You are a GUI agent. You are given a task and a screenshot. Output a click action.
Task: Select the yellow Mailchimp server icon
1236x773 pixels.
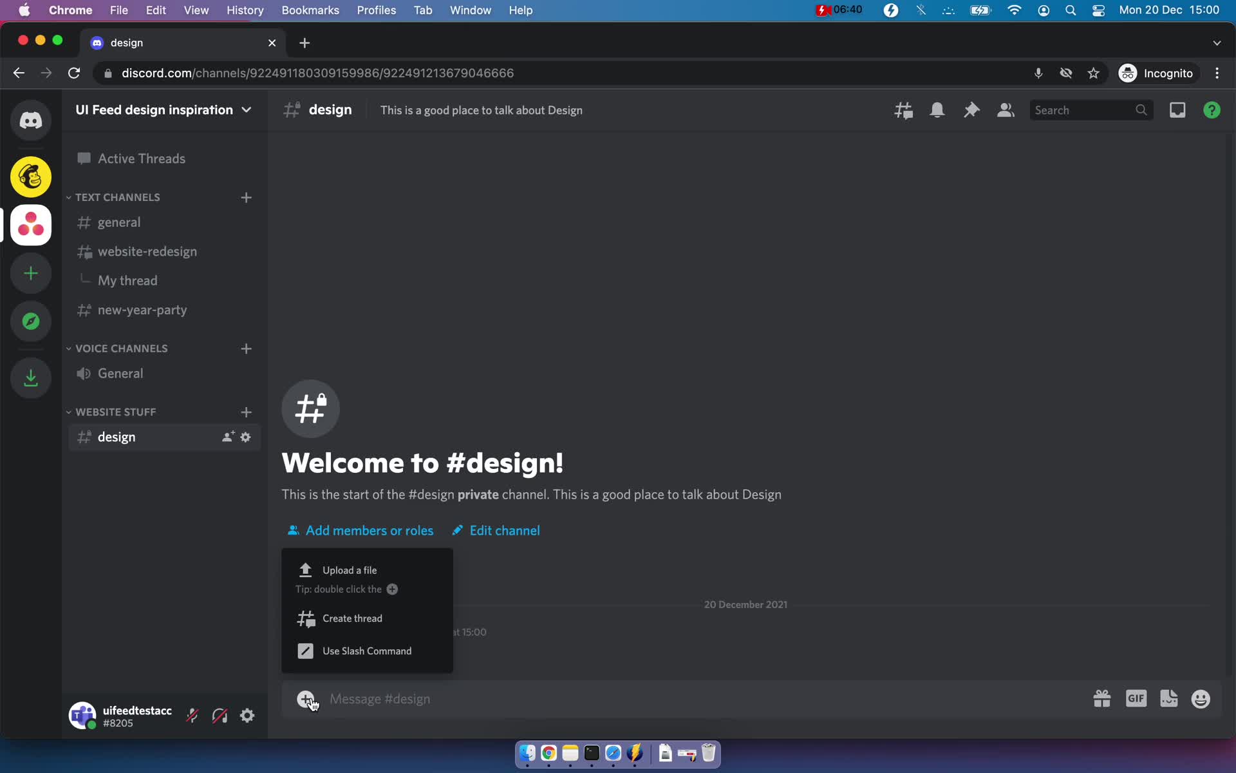[x=30, y=177]
